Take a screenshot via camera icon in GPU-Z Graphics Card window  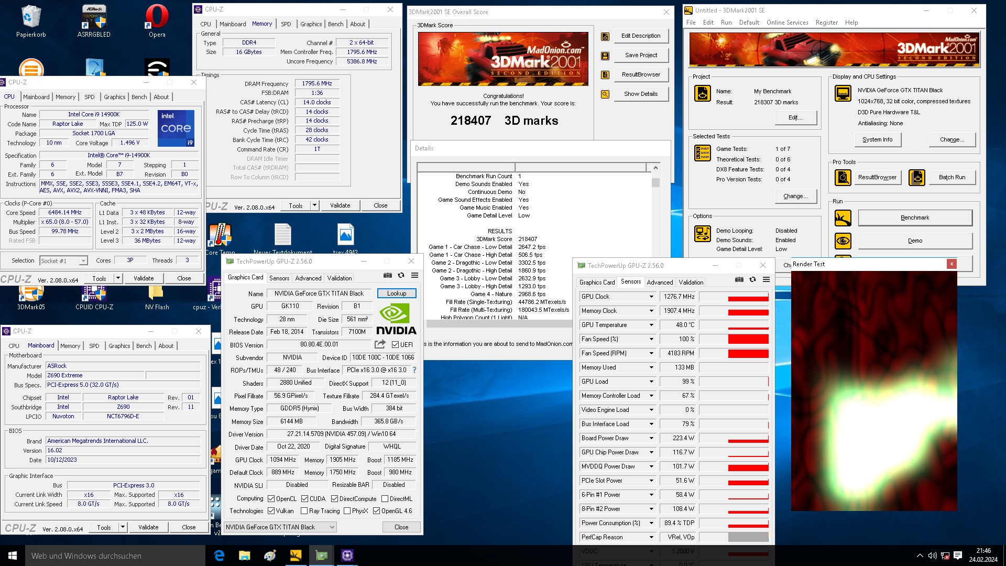(x=388, y=275)
